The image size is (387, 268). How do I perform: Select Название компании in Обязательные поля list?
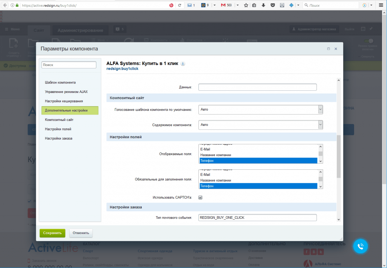(259, 180)
